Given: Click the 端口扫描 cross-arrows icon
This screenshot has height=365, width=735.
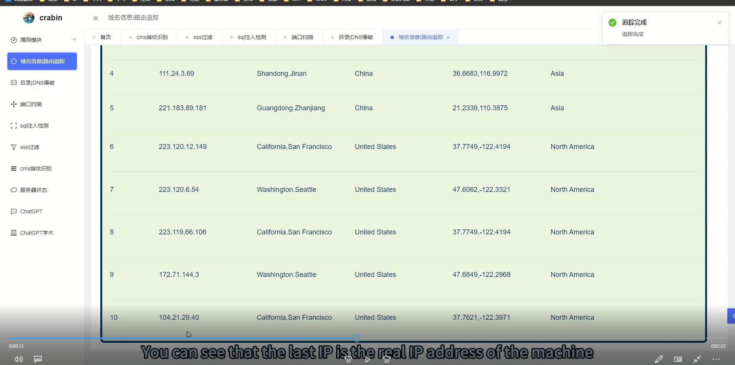Looking at the screenshot, I should (x=14, y=104).
